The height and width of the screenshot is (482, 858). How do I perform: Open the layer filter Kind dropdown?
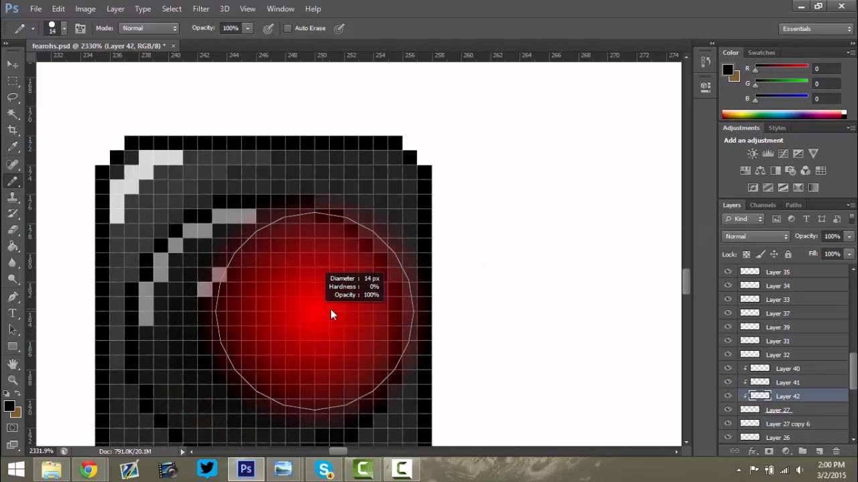coord(743,219)
